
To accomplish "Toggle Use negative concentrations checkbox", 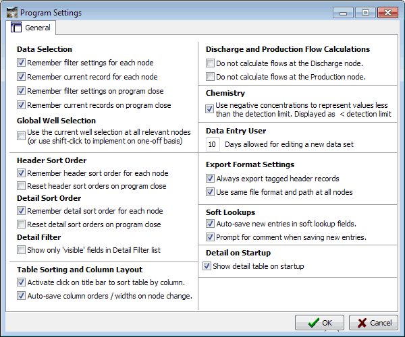I will pos(209,109).
